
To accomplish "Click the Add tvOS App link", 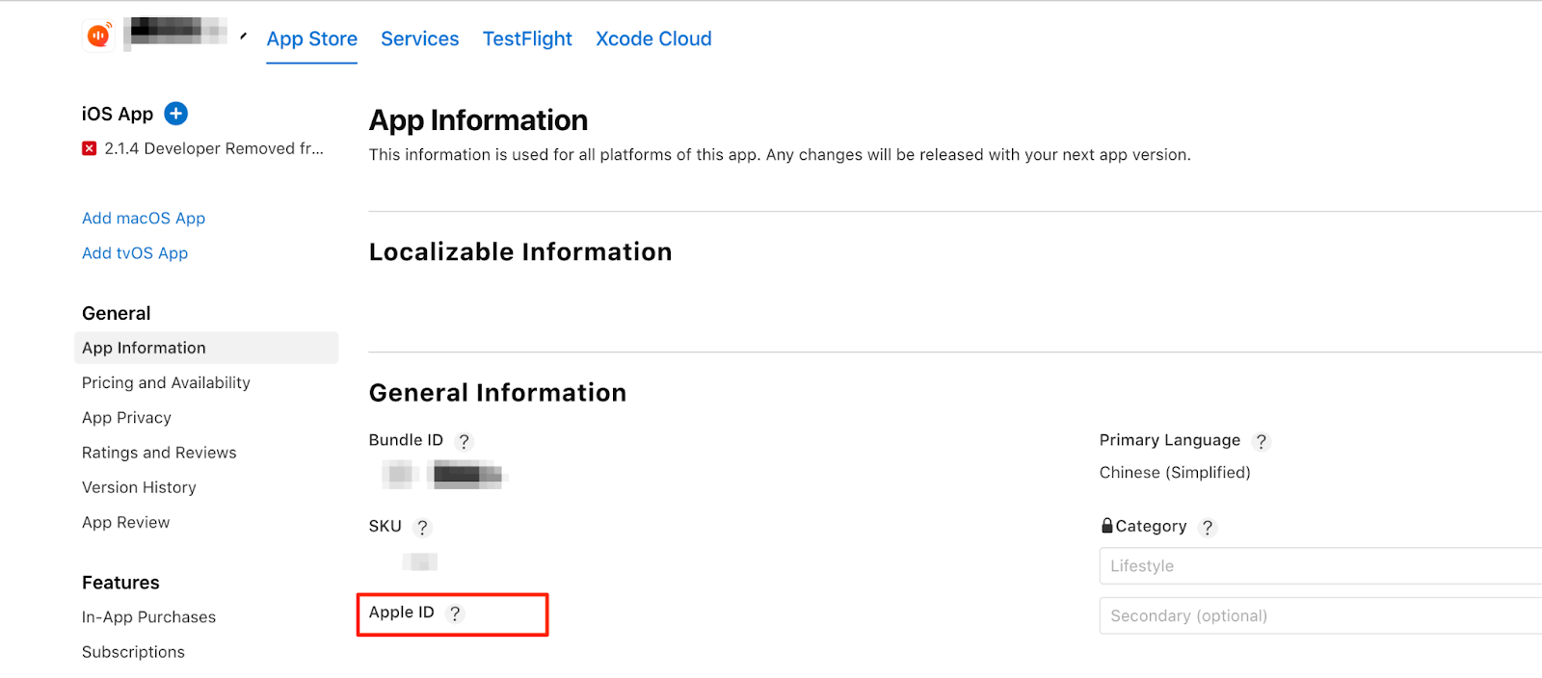I will coord(135,253).
